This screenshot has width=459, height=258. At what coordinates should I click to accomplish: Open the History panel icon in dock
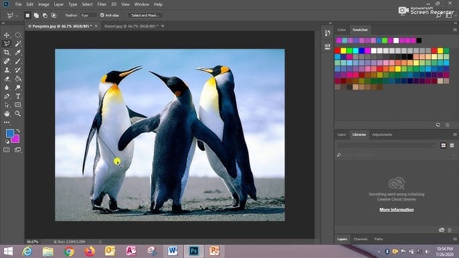point(328,33)
